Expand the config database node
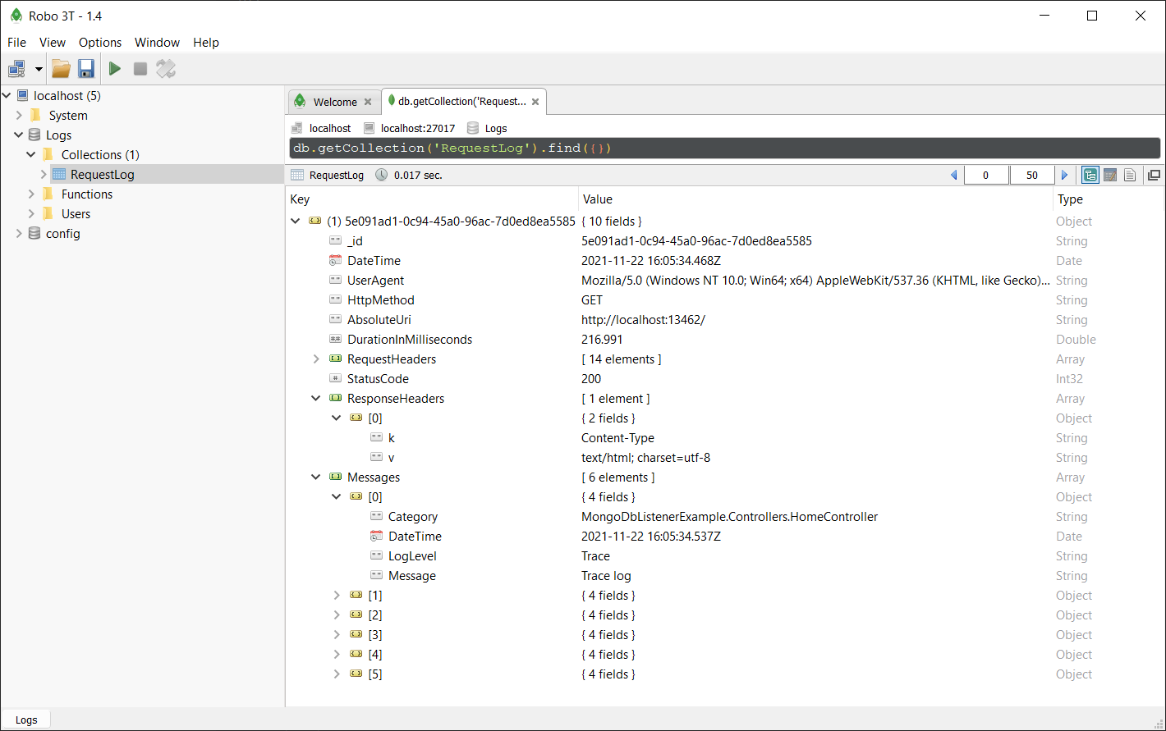This screenshot has width=1166, height=731. pos(20,234)
